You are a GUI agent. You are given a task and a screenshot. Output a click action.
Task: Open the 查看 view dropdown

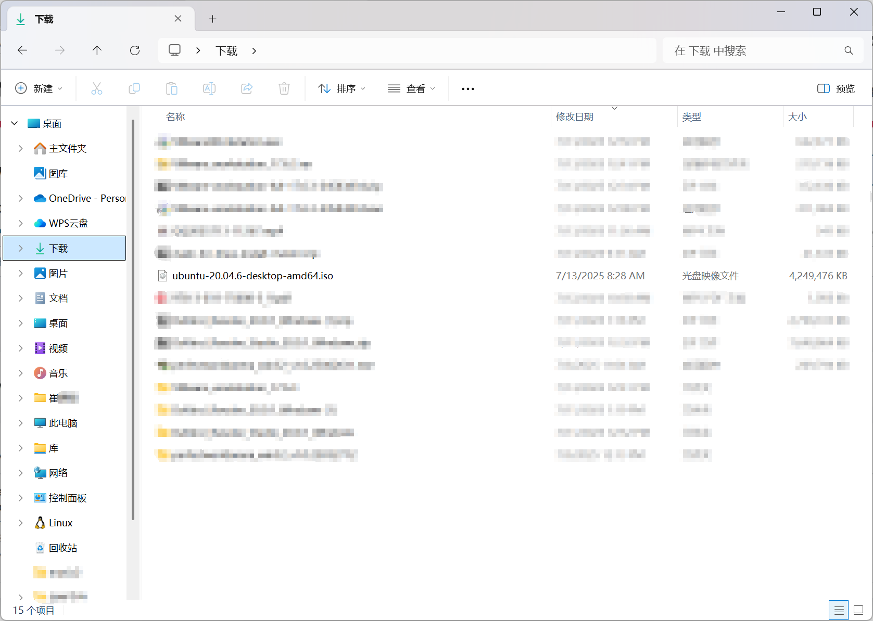[411, 88]
